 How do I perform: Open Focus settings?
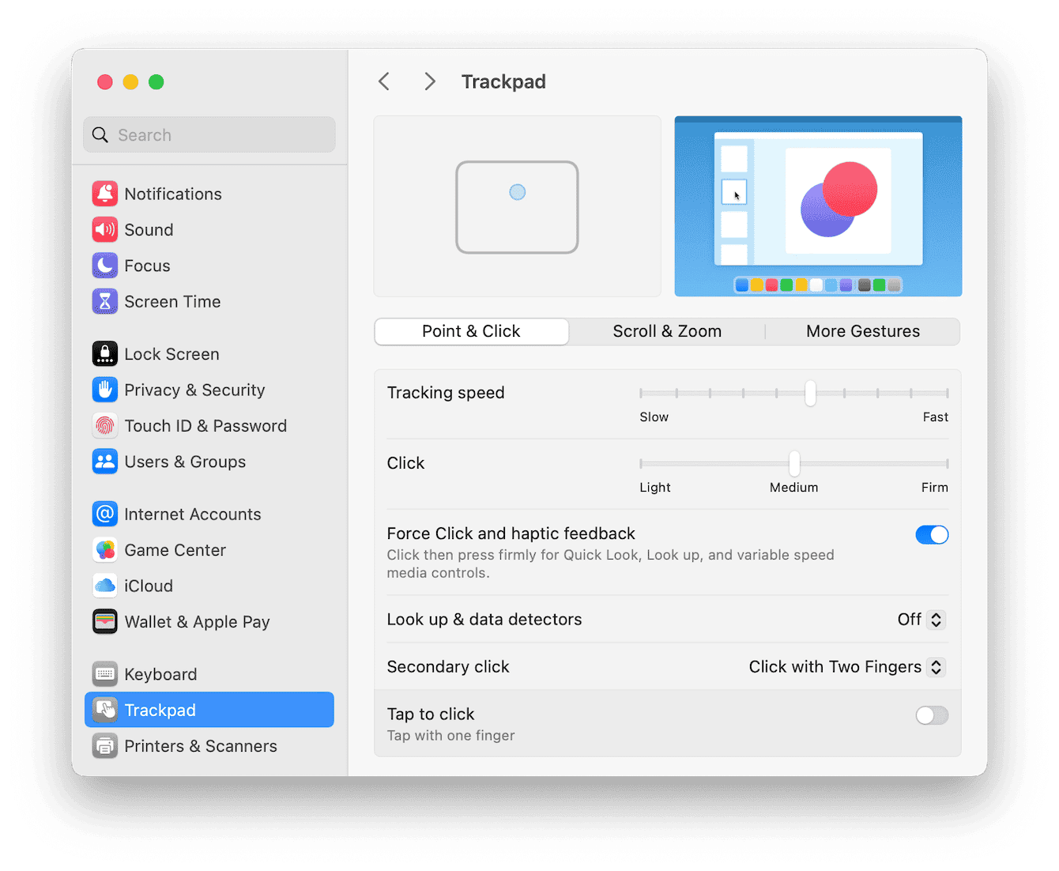coord(147,266)
